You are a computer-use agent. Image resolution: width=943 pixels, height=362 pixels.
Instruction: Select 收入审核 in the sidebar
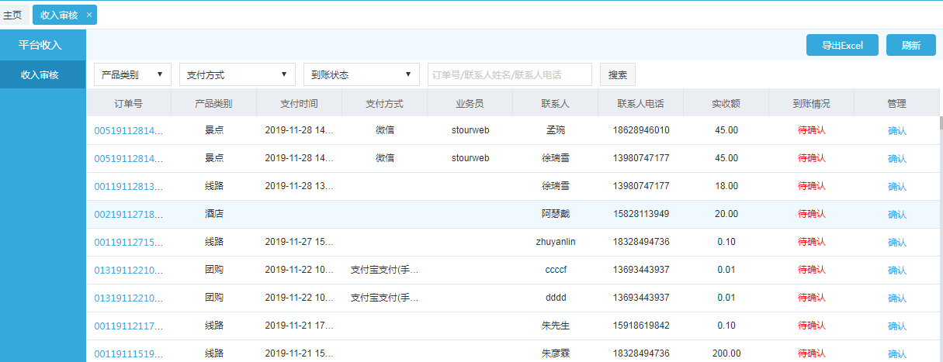click(x=40, y=74)
